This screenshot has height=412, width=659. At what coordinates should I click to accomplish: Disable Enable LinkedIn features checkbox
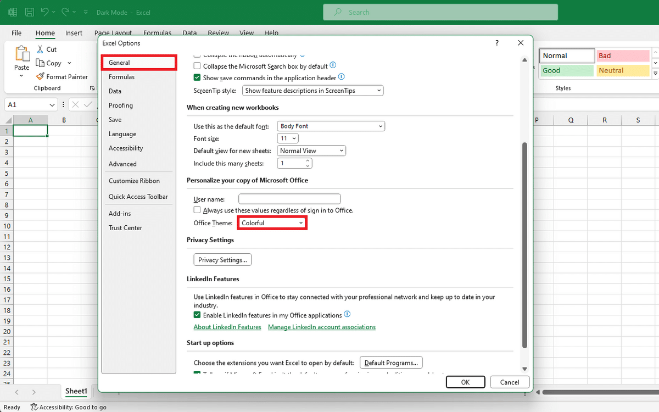[x=197, y=315]
